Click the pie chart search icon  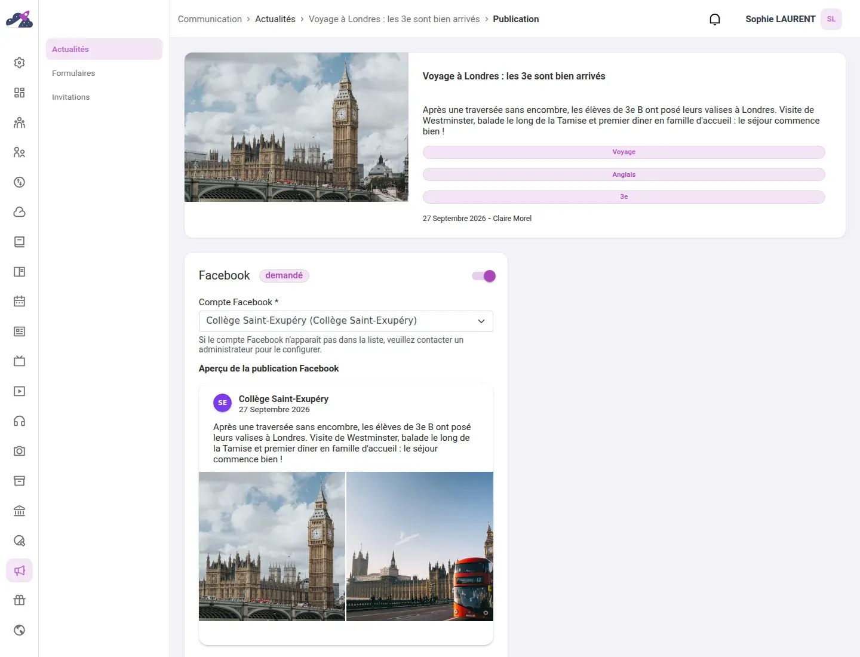(19, 541)
